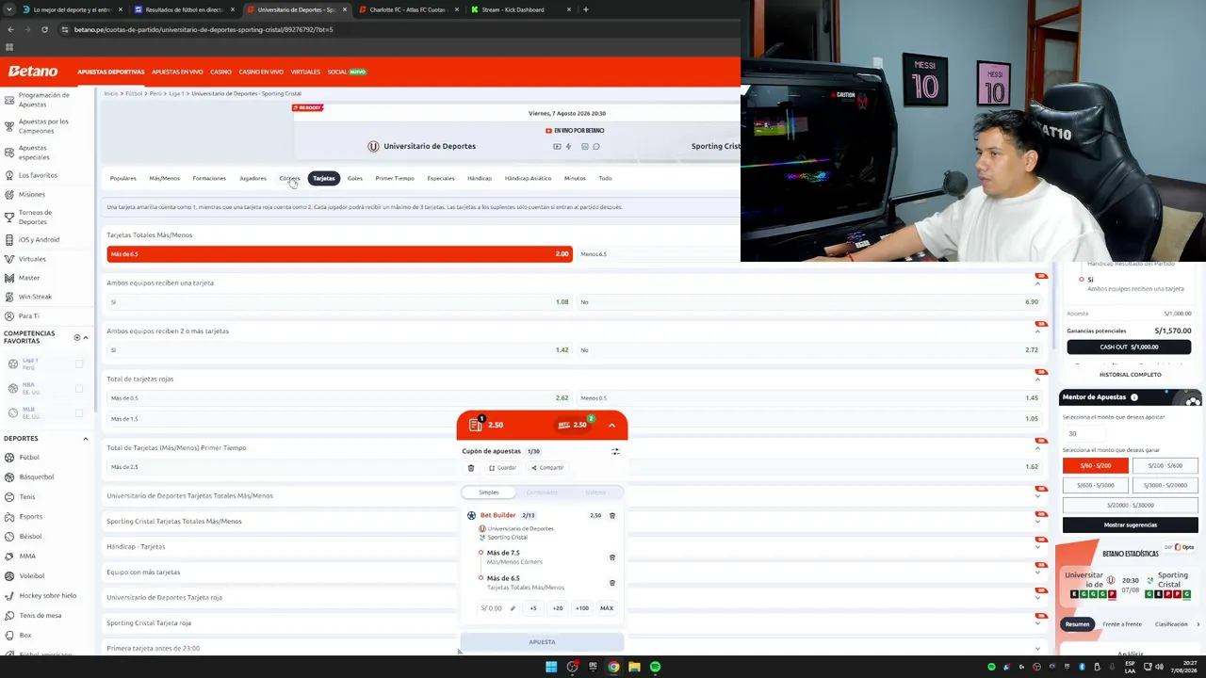Open the Tenis sport icon

point(9,497)
